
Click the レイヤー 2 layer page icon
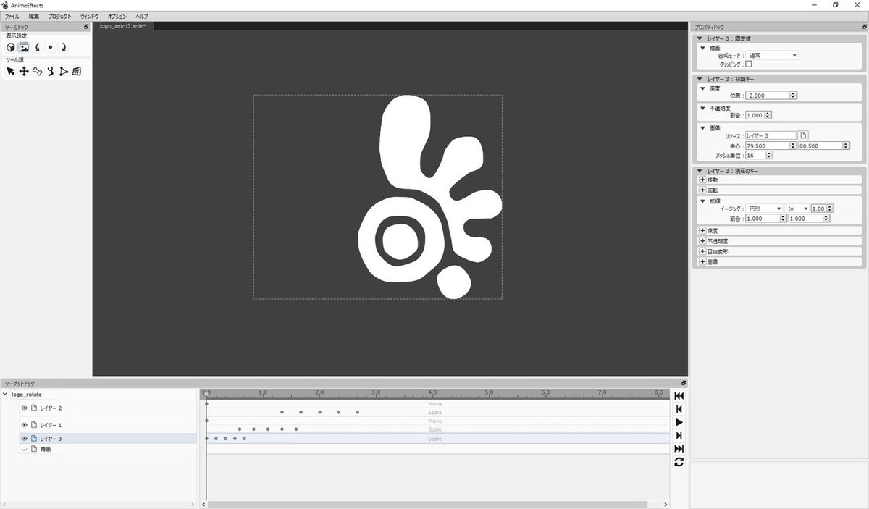pyautogui.click(x=34, y=408)
